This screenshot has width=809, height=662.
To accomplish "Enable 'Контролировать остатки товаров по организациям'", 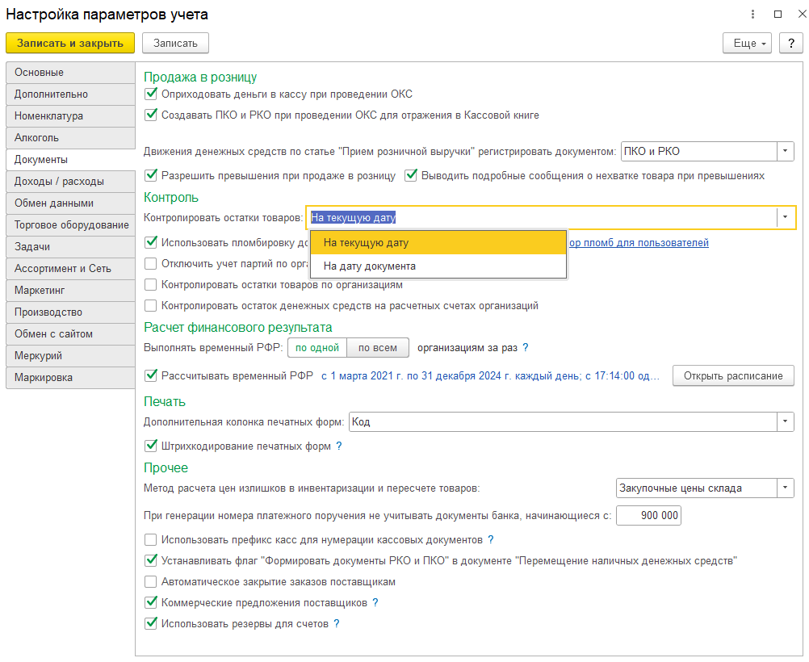I will [x=151, y=284].
